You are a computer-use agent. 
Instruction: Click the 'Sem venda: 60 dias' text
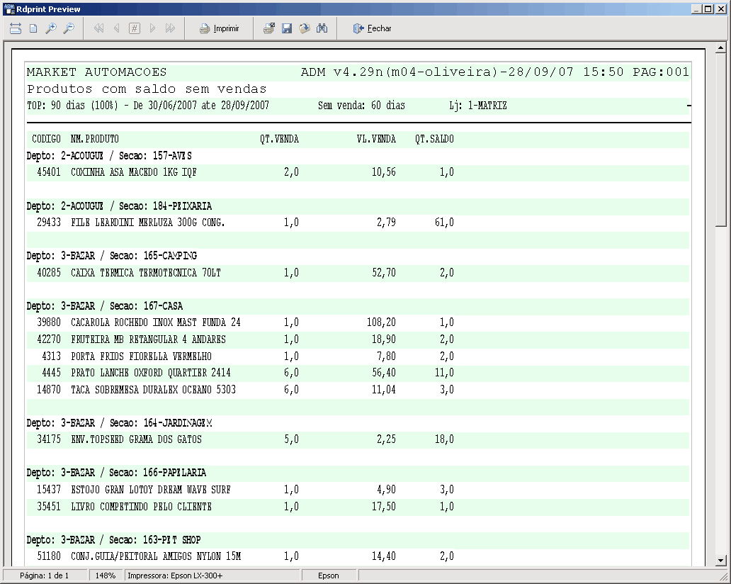[x=361, y=106]
